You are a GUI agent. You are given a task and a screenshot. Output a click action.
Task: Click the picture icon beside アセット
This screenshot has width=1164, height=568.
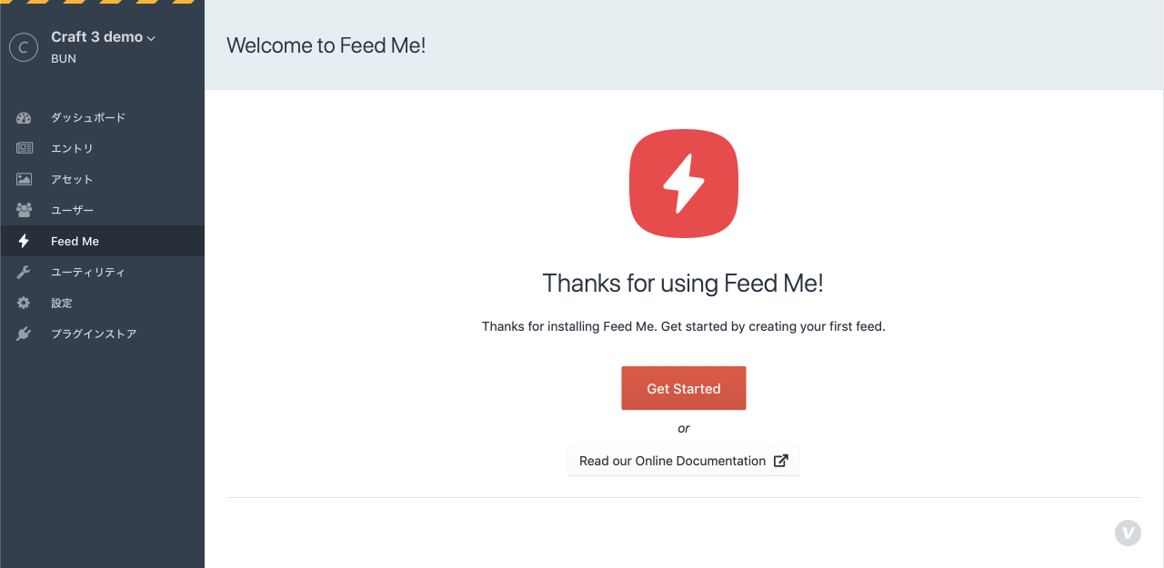click(24, 179)
